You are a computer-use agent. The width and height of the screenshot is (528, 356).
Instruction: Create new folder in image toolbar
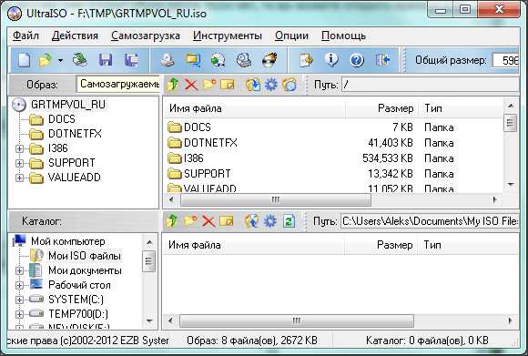(x=209, y=84)
